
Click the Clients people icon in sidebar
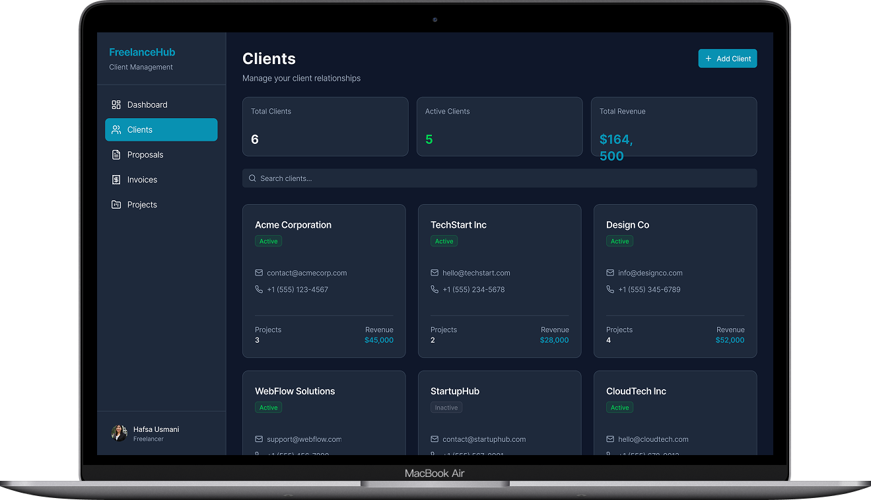(116, 129)
